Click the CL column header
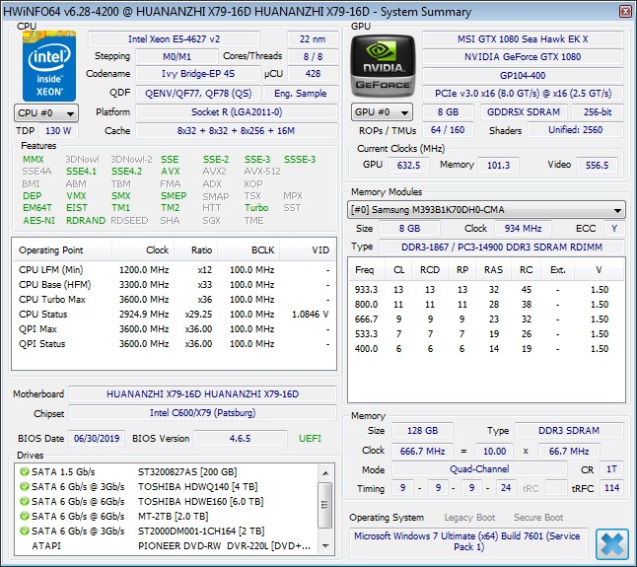Screen dimensions: 637x567 tap(398, 269)
